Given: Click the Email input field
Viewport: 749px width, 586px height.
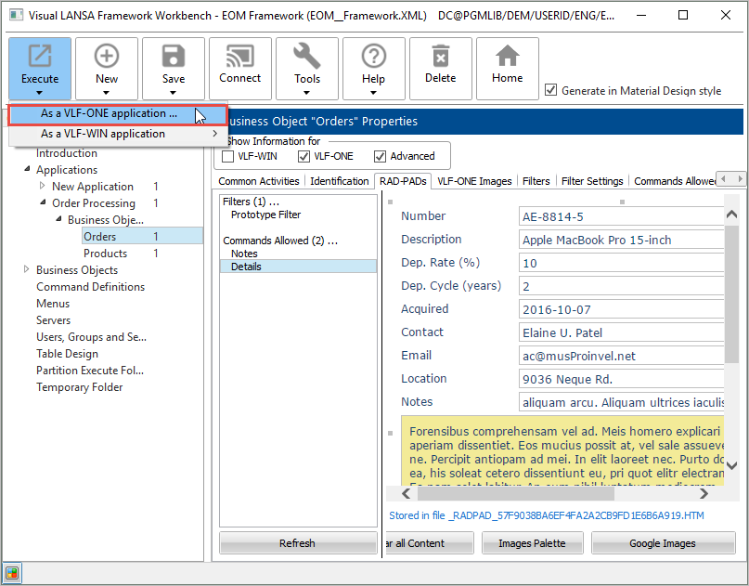Looking at the screenshot, I should click(622, 356).
